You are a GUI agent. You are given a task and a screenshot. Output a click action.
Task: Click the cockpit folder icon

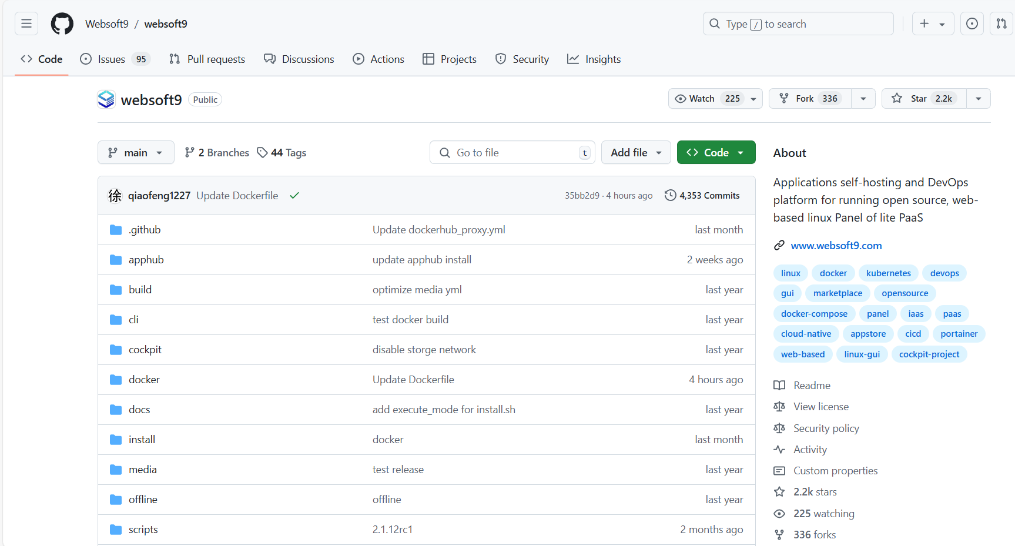[116, 350]
